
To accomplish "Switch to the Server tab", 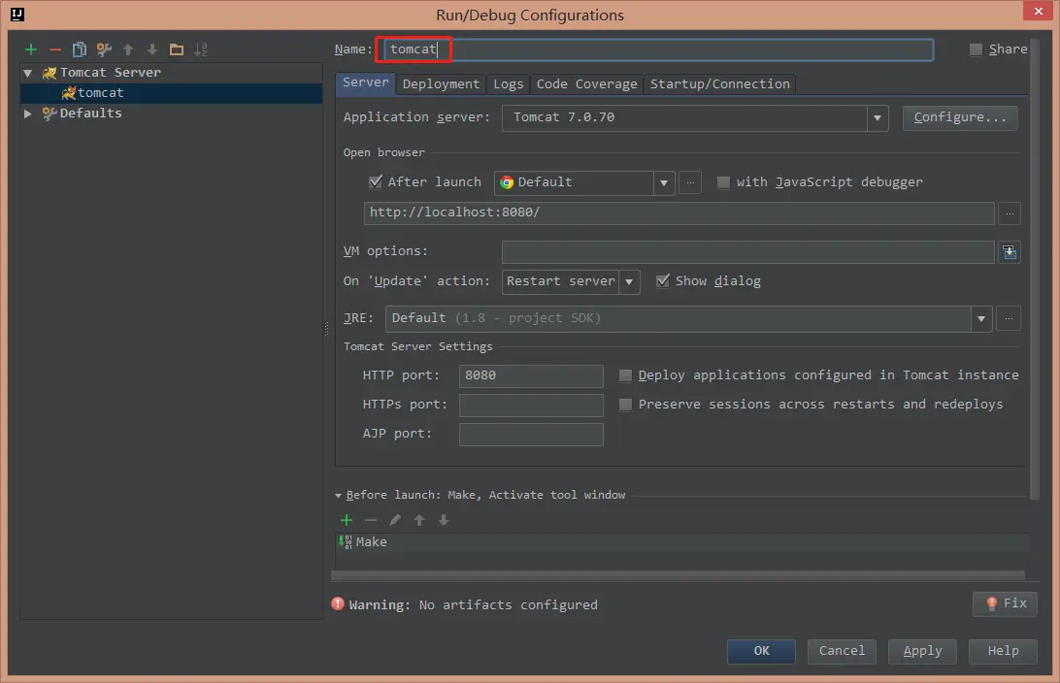I will (x=365, y=82).
